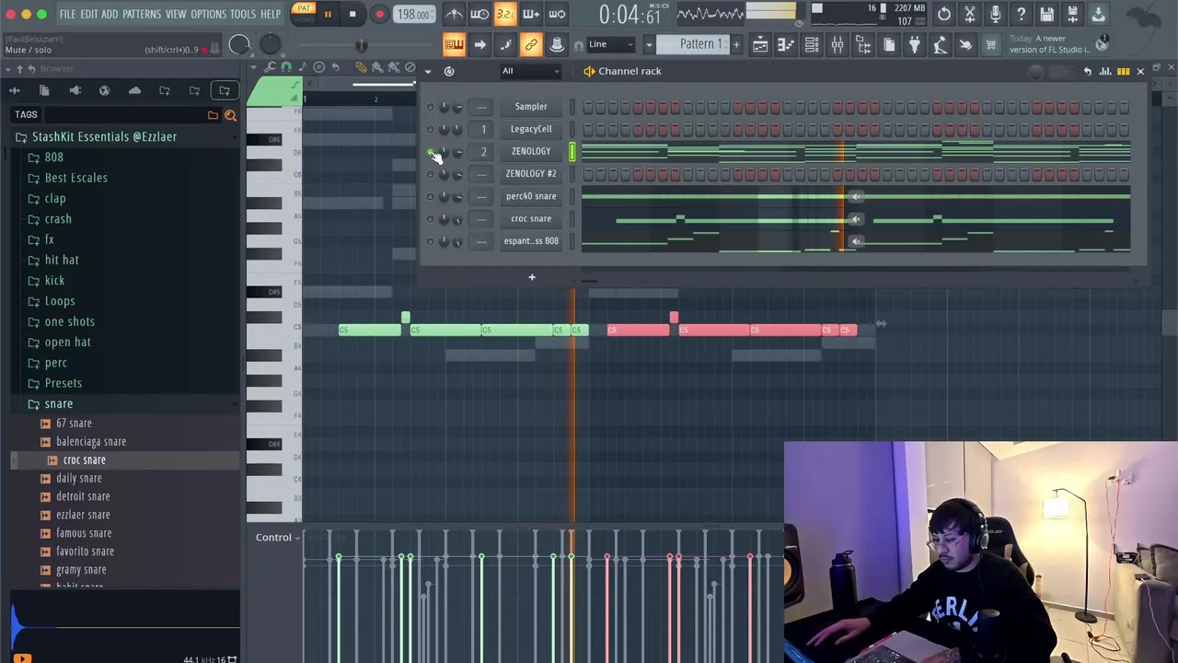Mute the LegacyCell channel LED

pos(430,129)
